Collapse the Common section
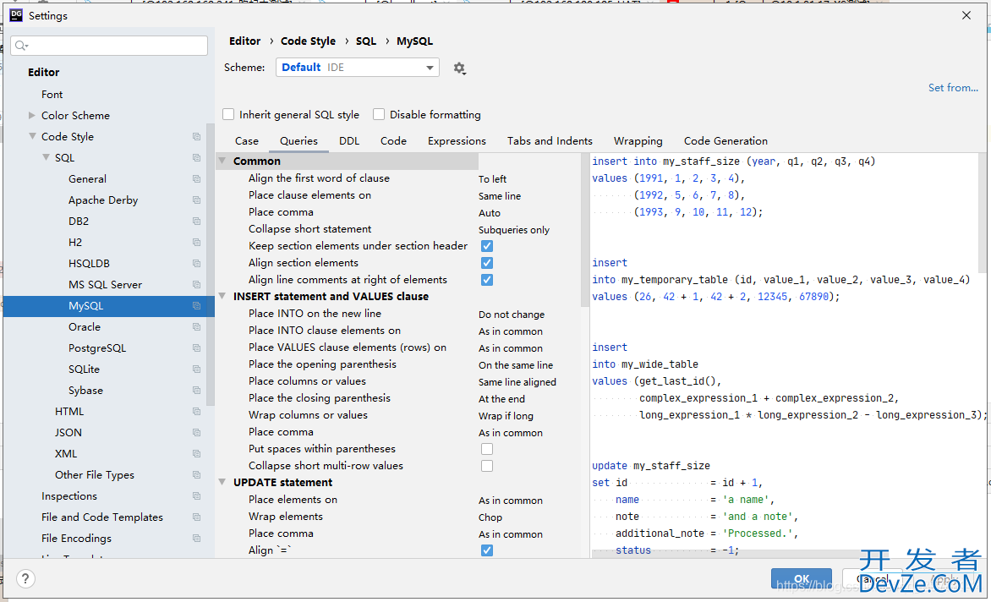 222,161
